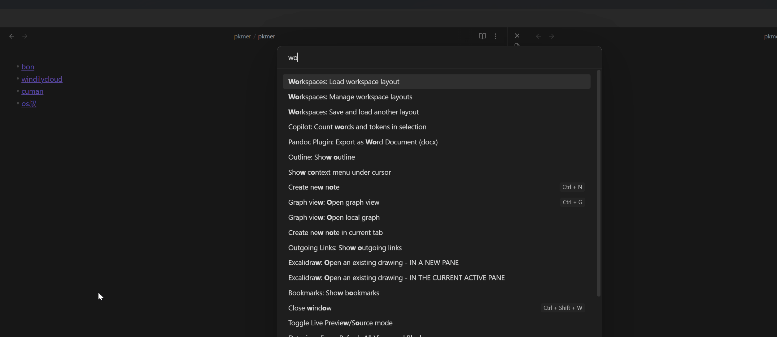Open the more options three-dots menu
Image resolution: width=777 pixels, height=337 pixels.
[495, 36]
